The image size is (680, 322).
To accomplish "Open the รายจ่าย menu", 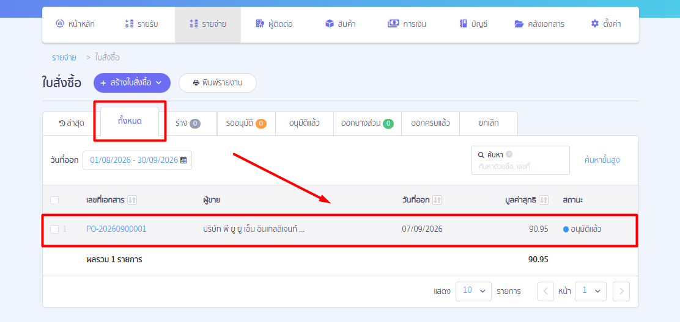I will [x=208, y=24].
